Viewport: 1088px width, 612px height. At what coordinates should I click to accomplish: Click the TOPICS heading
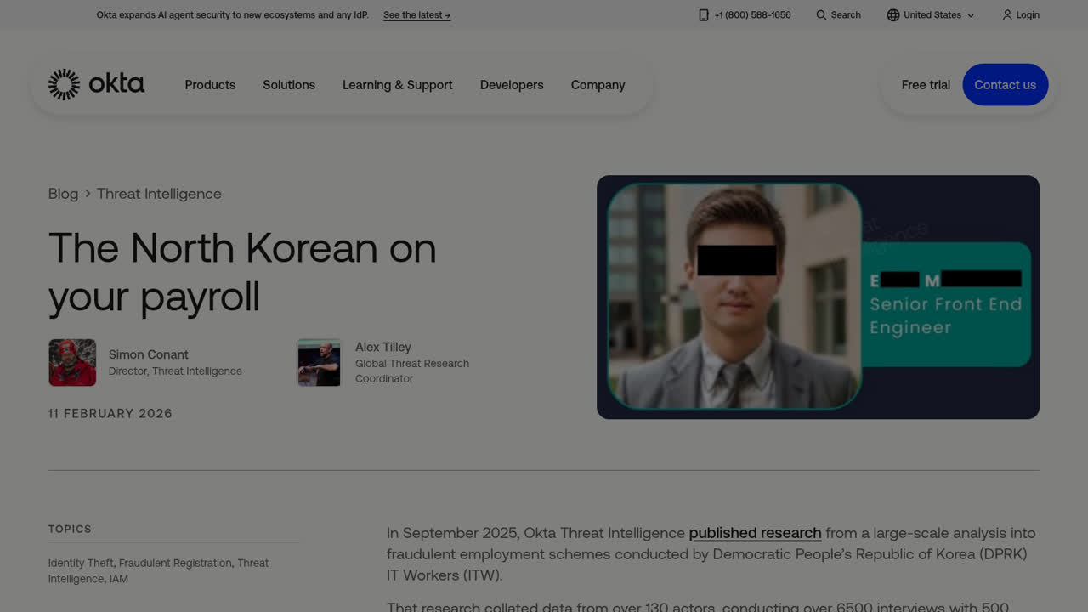70,529
